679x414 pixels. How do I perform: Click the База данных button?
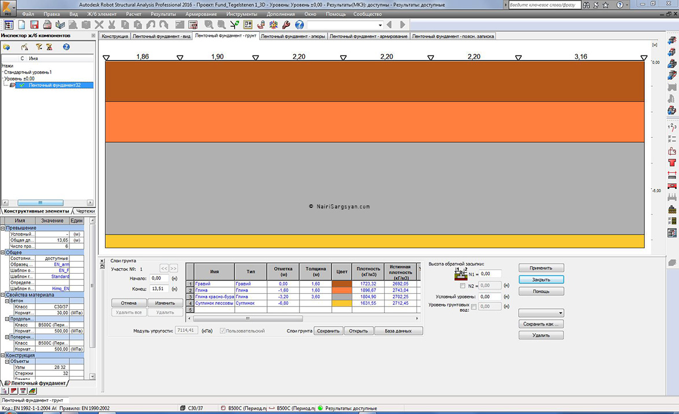click(x=398, y=331)
